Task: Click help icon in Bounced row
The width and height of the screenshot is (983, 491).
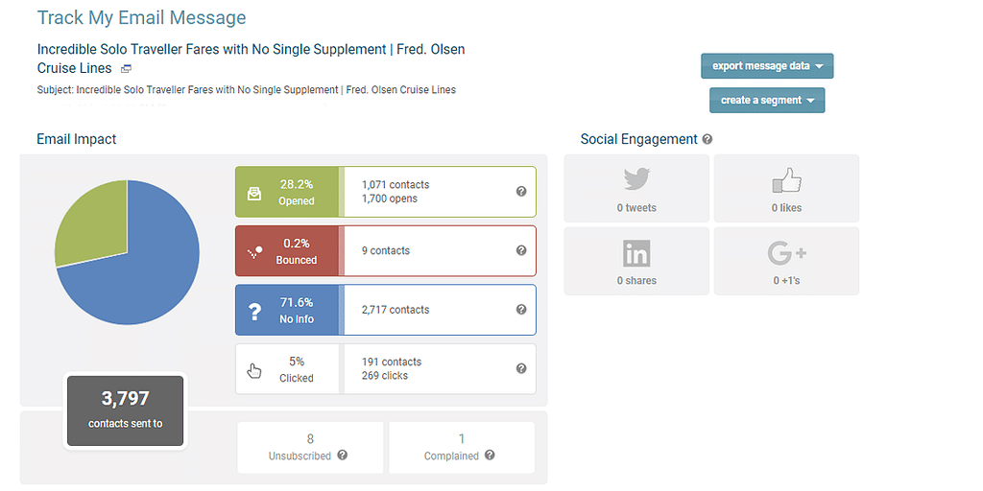Action: 521,250
